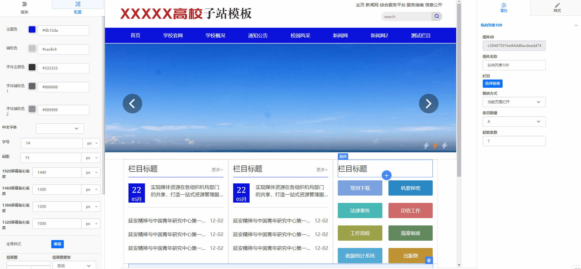The image size is (581, 269).
Task: Click the 主题色 blue color swatch
Action: click(x=32, y=30)
